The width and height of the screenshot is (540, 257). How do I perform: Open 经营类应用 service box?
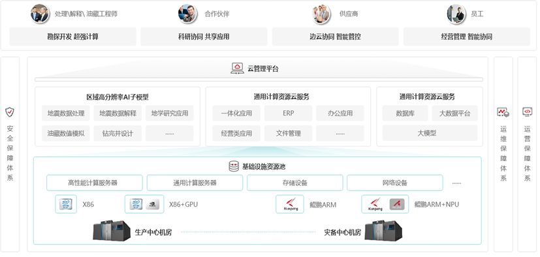(x=236, y=134)
